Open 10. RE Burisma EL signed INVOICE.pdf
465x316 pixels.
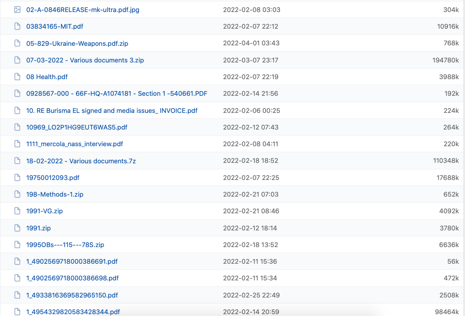(112, 111)
